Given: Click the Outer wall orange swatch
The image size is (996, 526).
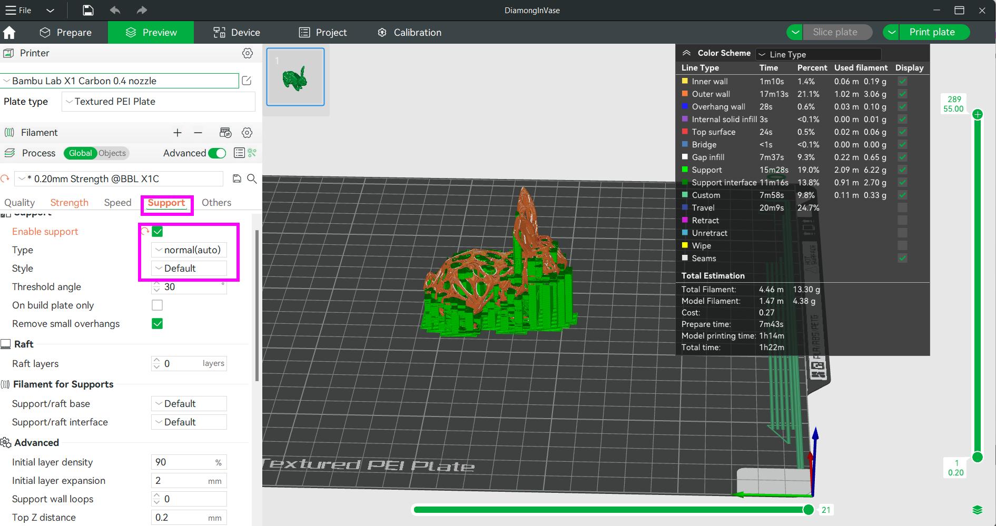Looking at the screenshot, I should pos(685,94).
